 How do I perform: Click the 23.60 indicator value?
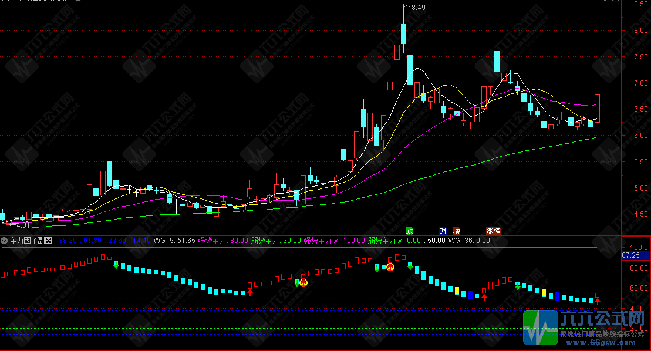point(117,241)
